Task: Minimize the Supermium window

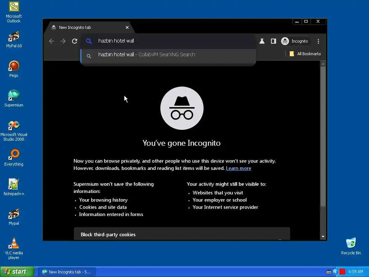Action: (x=297, y=21)
